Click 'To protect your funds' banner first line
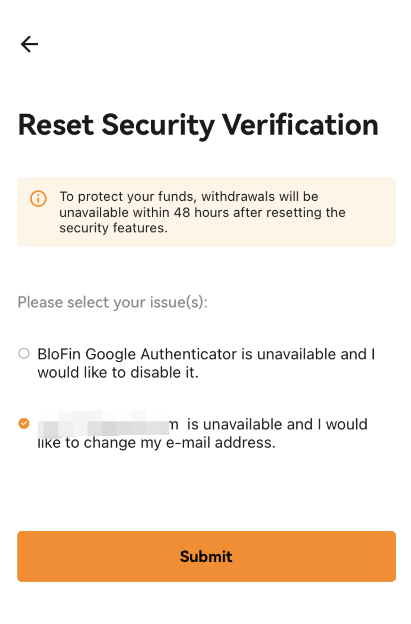The image size is (411, 624). point(189,196)
